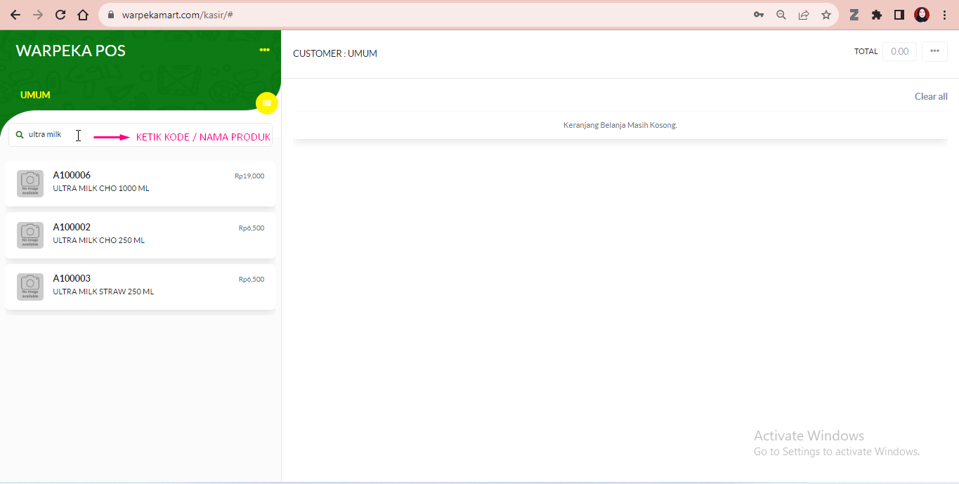The height and width of the screenshot is (484, 959).
Task: Click the WARPEKA POS title
Action: (70, 51)
